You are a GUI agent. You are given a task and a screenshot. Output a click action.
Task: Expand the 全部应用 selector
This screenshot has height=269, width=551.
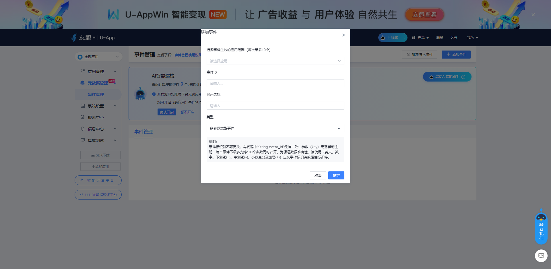(98, 57)
